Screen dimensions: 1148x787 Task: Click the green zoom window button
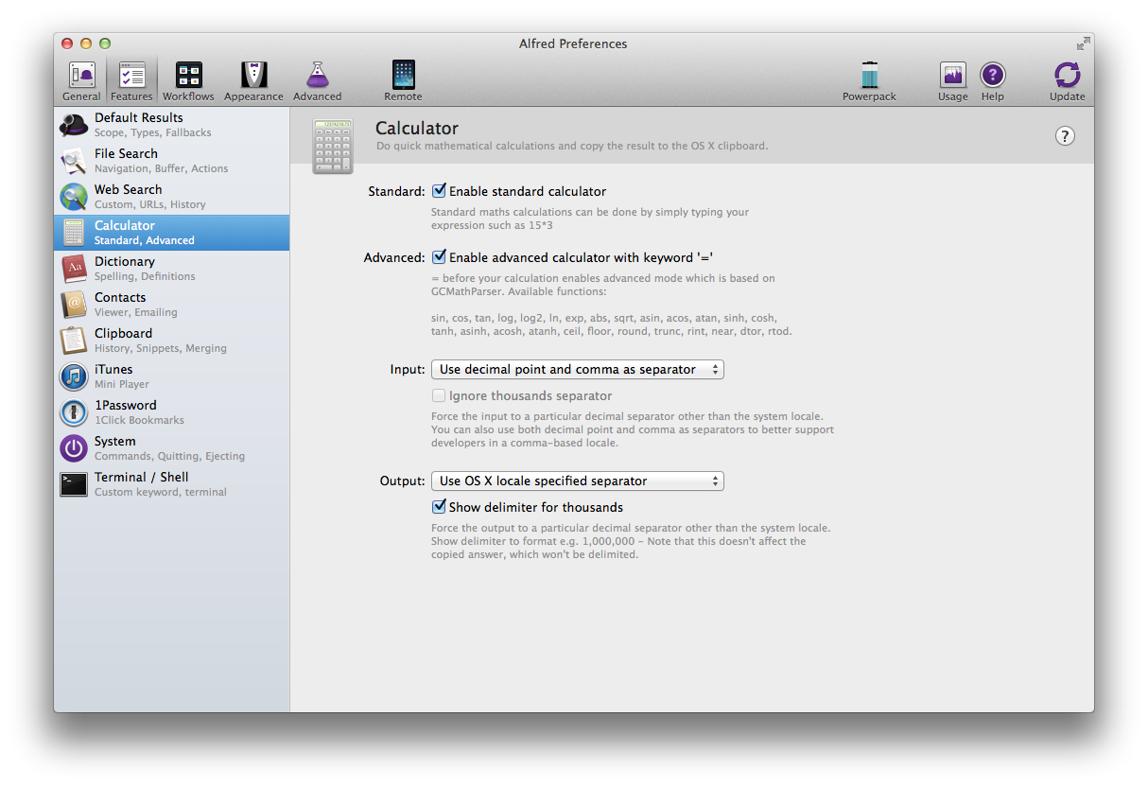[105, 44]
